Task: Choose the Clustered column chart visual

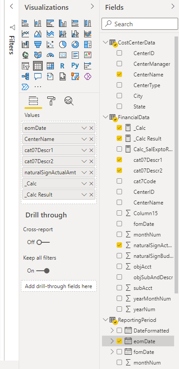Action: click(x=63, y=23)
